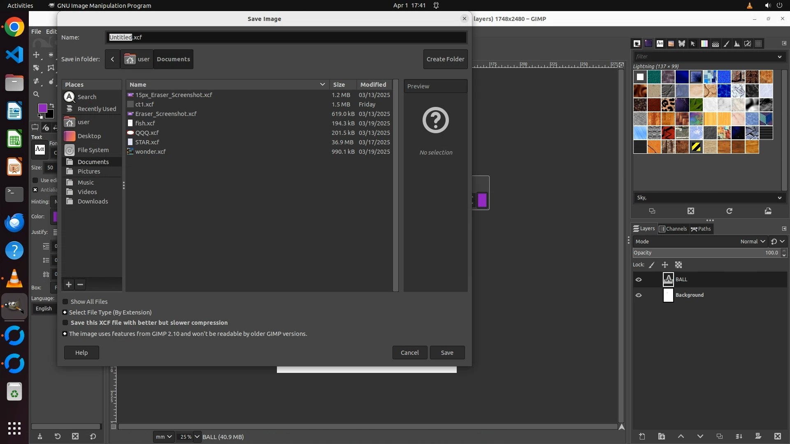Screen dimensions: 790x444
Task: Switch to the Paths tab
Action: click(x=701, y=229)
